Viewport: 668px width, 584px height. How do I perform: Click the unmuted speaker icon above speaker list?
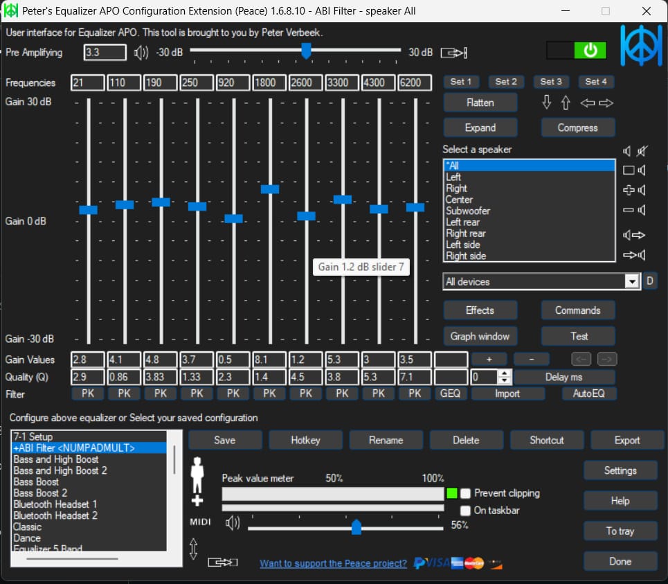(626, 151)
